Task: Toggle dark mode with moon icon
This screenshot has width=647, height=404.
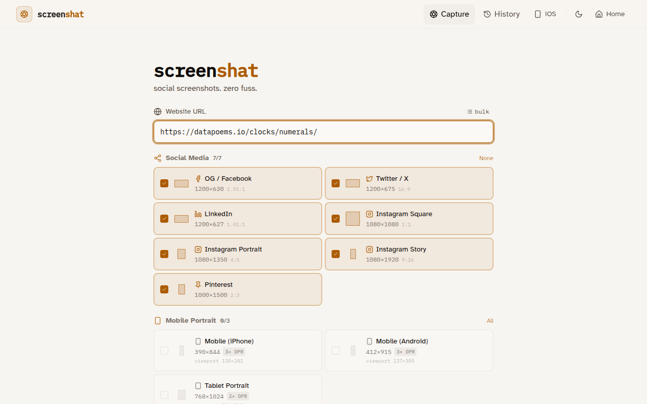Action: click(579, 14)
